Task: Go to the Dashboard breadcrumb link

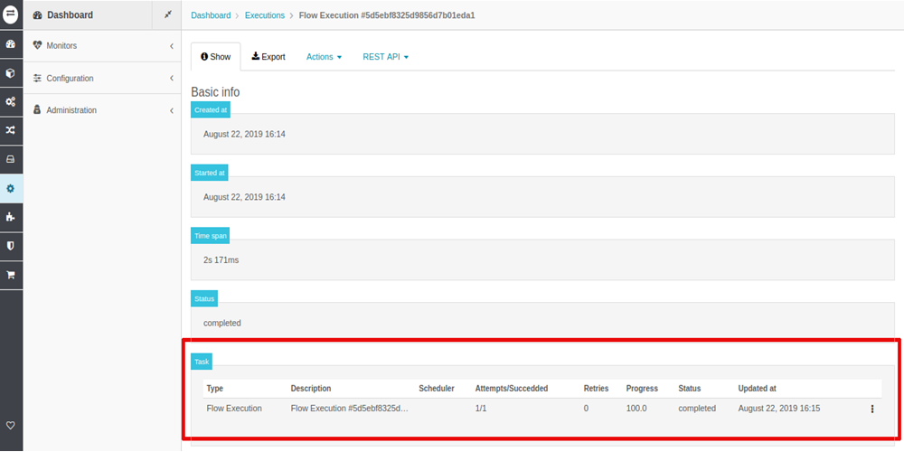Action: (x=211, y=15)
